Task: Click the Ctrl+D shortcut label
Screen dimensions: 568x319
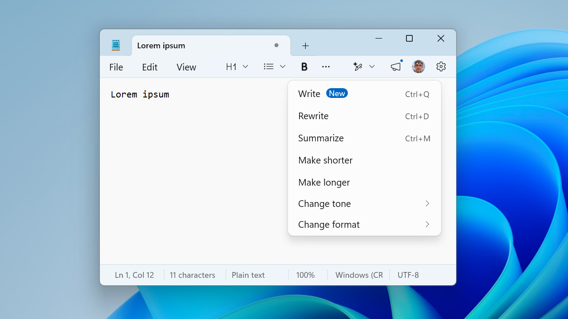Action: (417, 117)
